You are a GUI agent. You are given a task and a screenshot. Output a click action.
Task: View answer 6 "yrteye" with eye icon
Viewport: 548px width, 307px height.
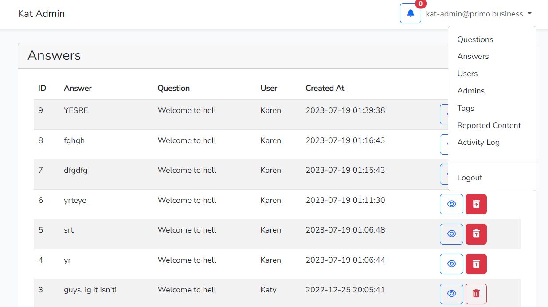point(451,204)
